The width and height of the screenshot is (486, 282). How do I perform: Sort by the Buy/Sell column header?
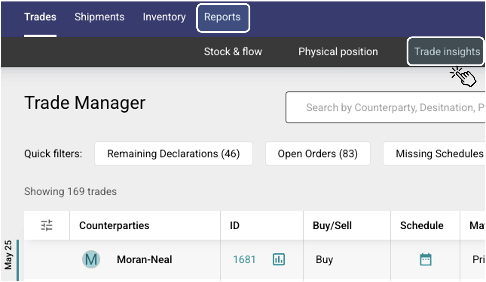pos(332,225)
